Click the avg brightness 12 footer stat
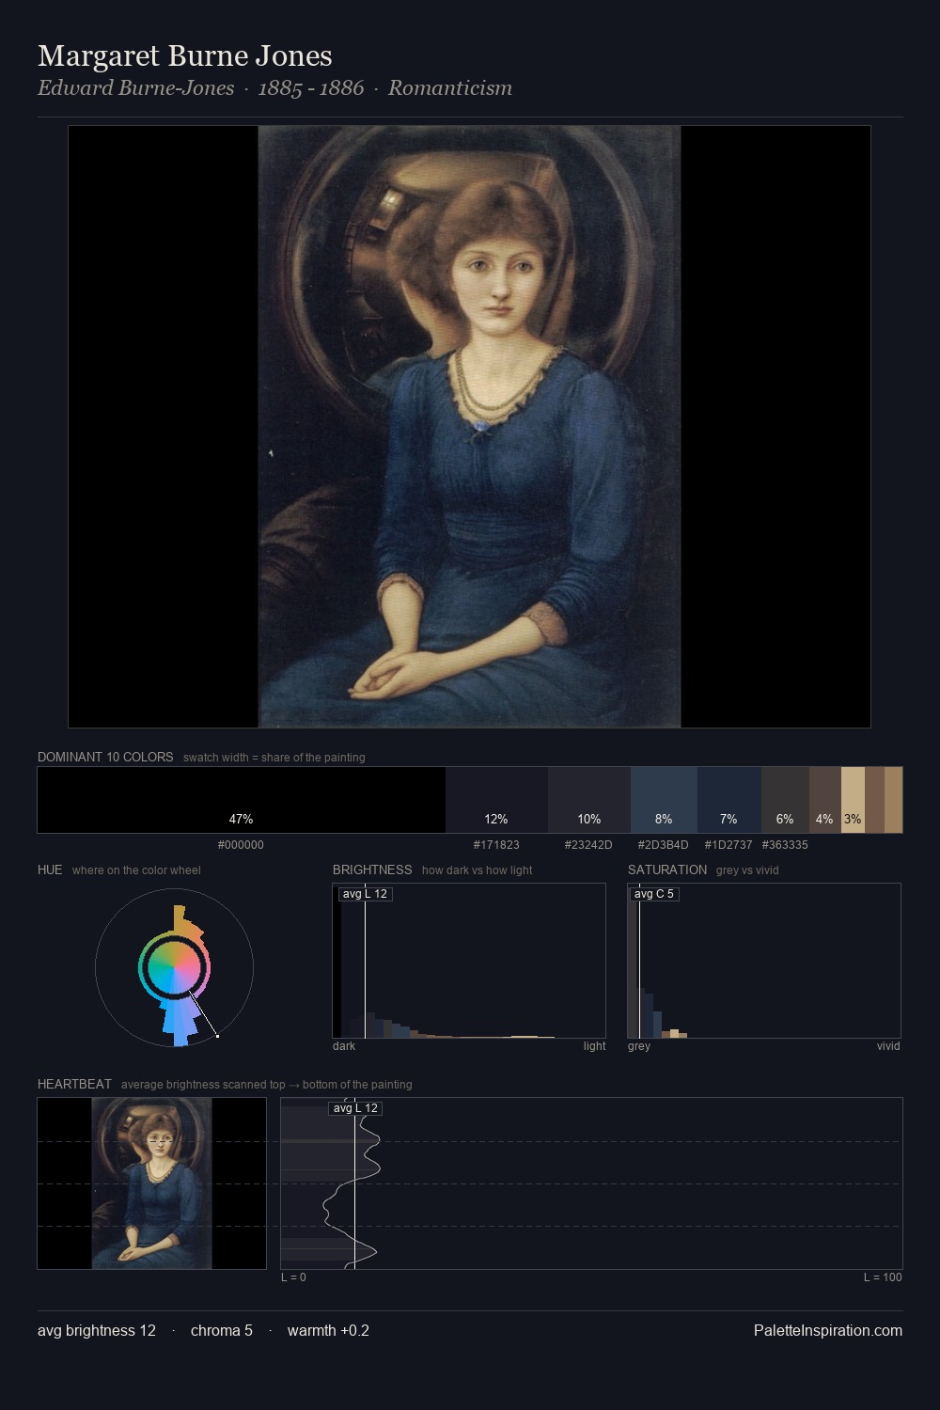This screenshot has height=1410, width=940. 97,1330
